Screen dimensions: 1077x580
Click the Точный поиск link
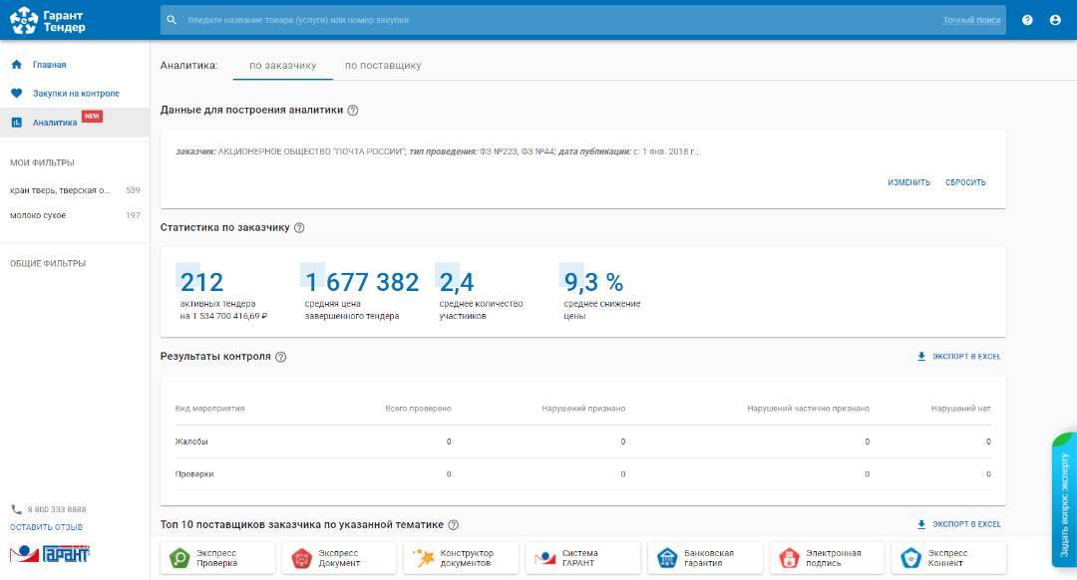pos(971,20)
